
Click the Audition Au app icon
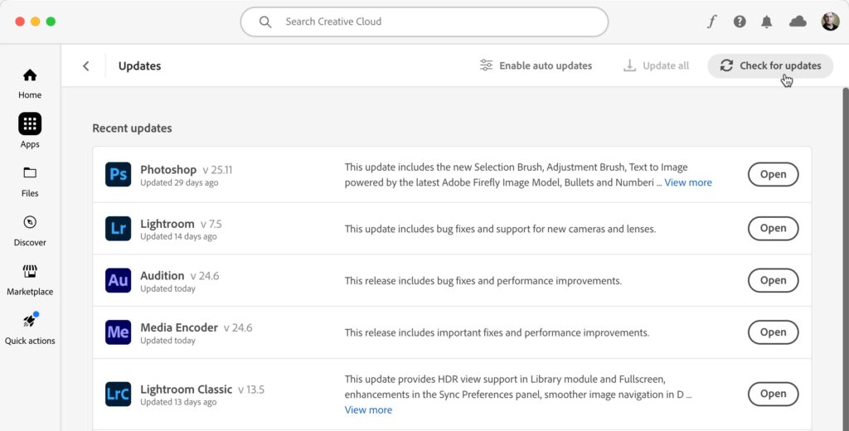118,280
